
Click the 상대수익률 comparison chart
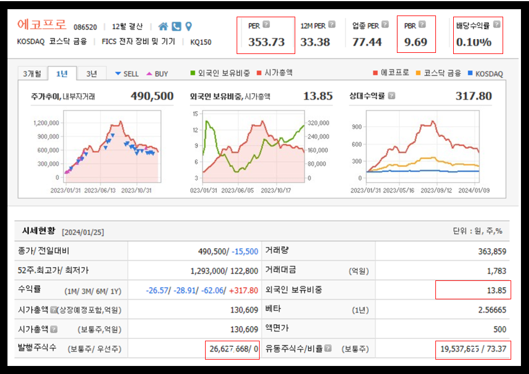point(422,146)
